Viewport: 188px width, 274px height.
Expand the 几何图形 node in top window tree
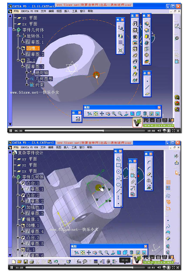[x=27, y=79]
